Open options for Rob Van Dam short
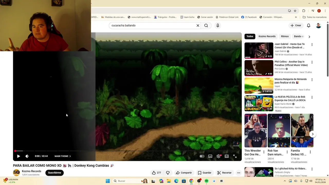 tap(287, 152)
